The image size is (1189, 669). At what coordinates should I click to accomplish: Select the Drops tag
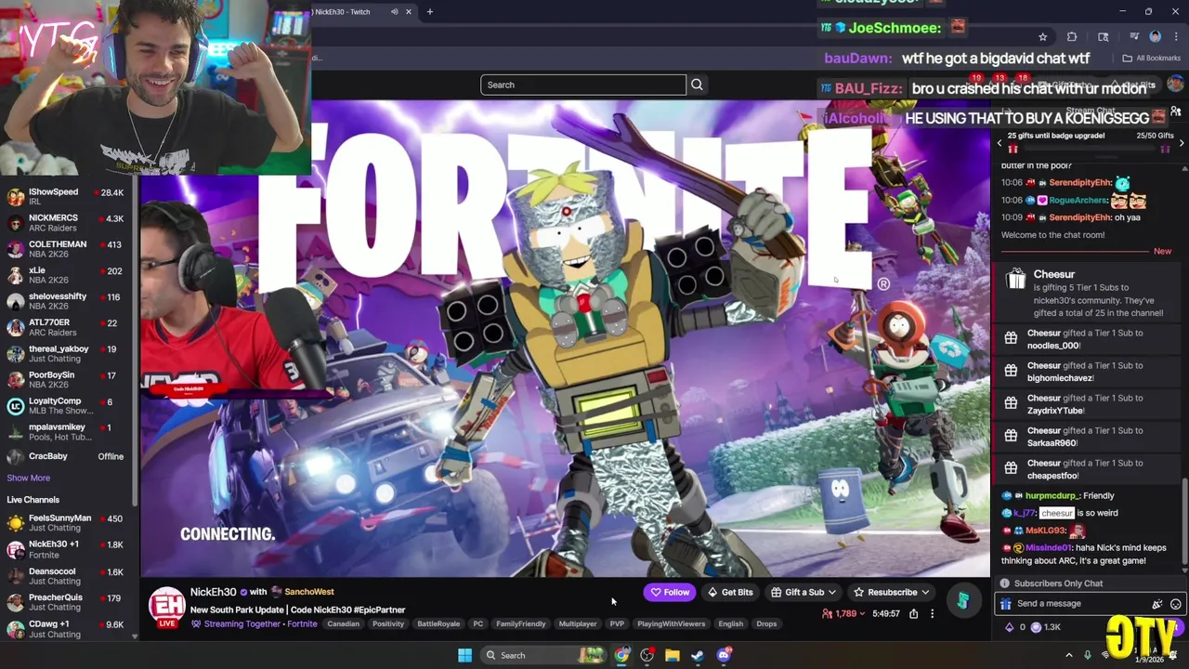(766, 624)
